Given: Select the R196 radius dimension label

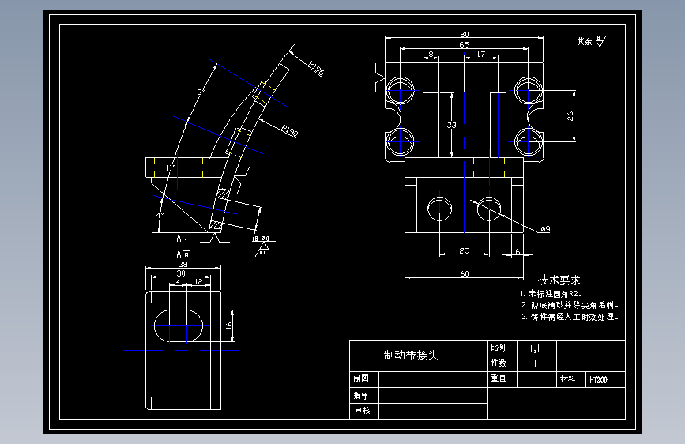Looking at the screenshot, I should pyautogui.click(x=316, y=68).
